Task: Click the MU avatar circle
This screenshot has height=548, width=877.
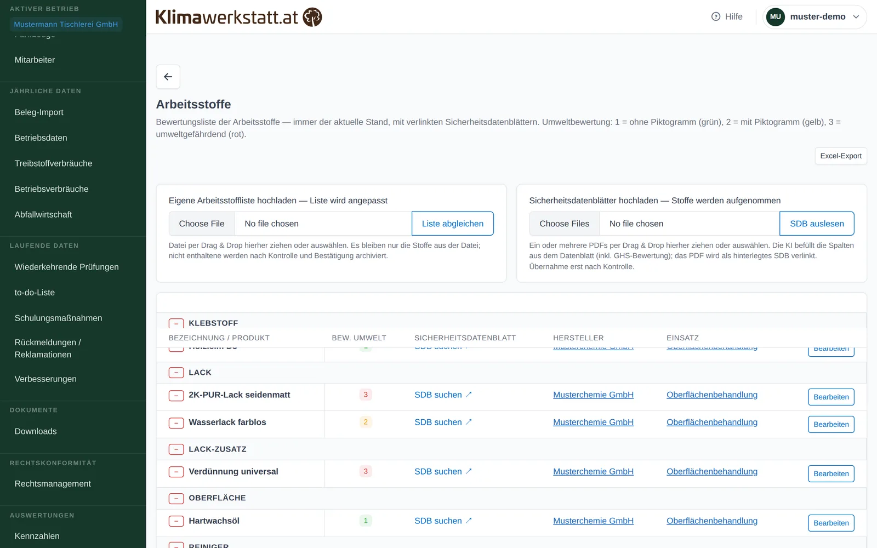Action: 775,16
